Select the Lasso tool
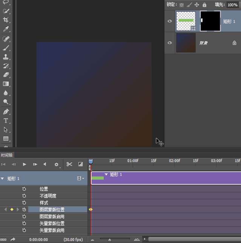Image resolution: width=241 pixels, height=243 pixels. (x=6, y=2)
